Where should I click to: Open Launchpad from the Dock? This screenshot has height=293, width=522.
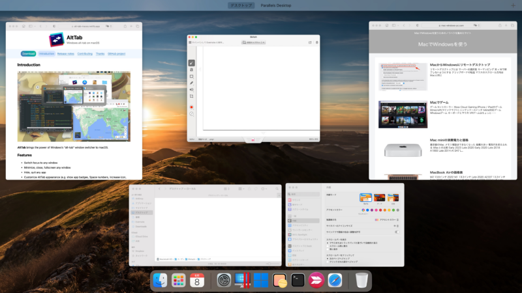178,281
